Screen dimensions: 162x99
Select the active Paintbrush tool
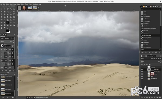coord(8,22)
